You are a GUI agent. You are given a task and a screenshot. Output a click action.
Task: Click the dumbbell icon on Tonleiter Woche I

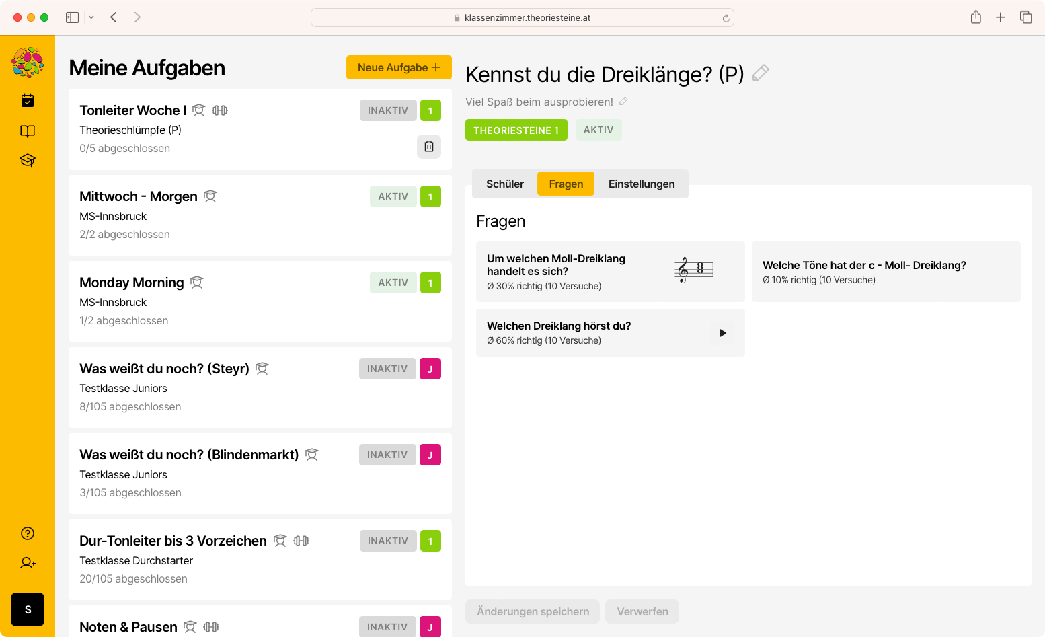click(x=220, y=110)
